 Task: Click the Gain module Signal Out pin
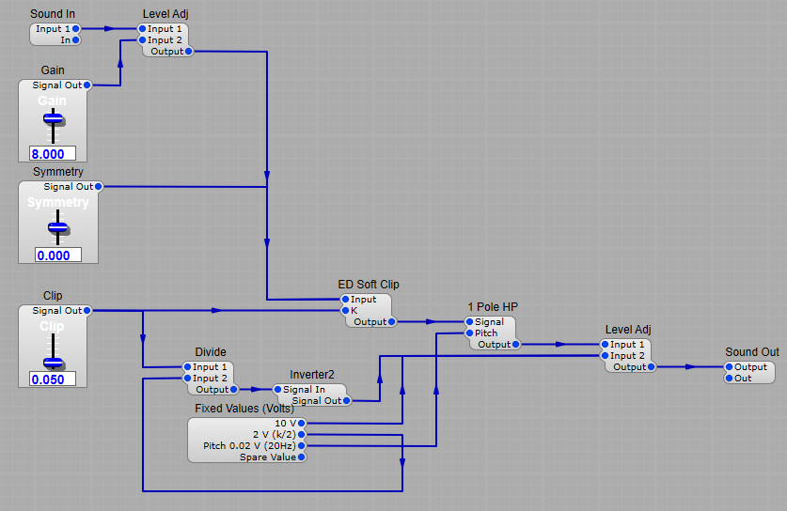pos(87,85)
